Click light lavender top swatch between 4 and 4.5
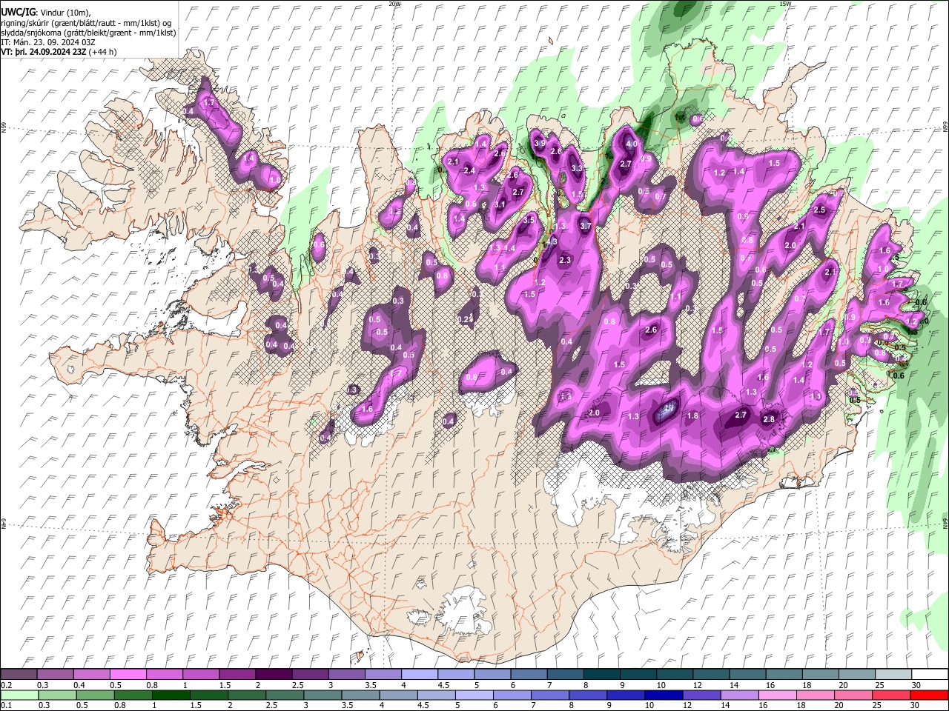Screen dimensions: 949x711 419,674
